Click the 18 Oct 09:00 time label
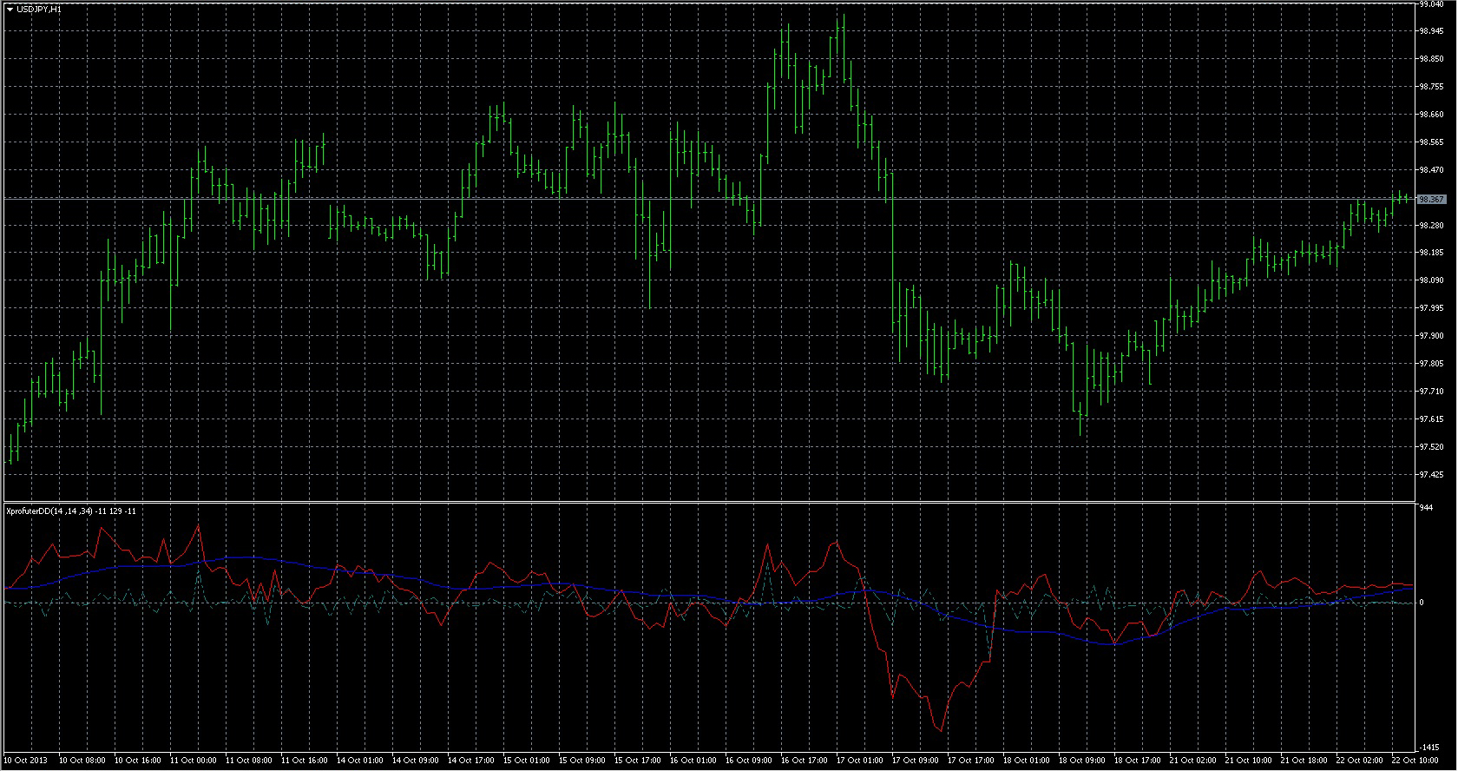The height and width of the screenshot is (771, 1458). [1083, 761]
